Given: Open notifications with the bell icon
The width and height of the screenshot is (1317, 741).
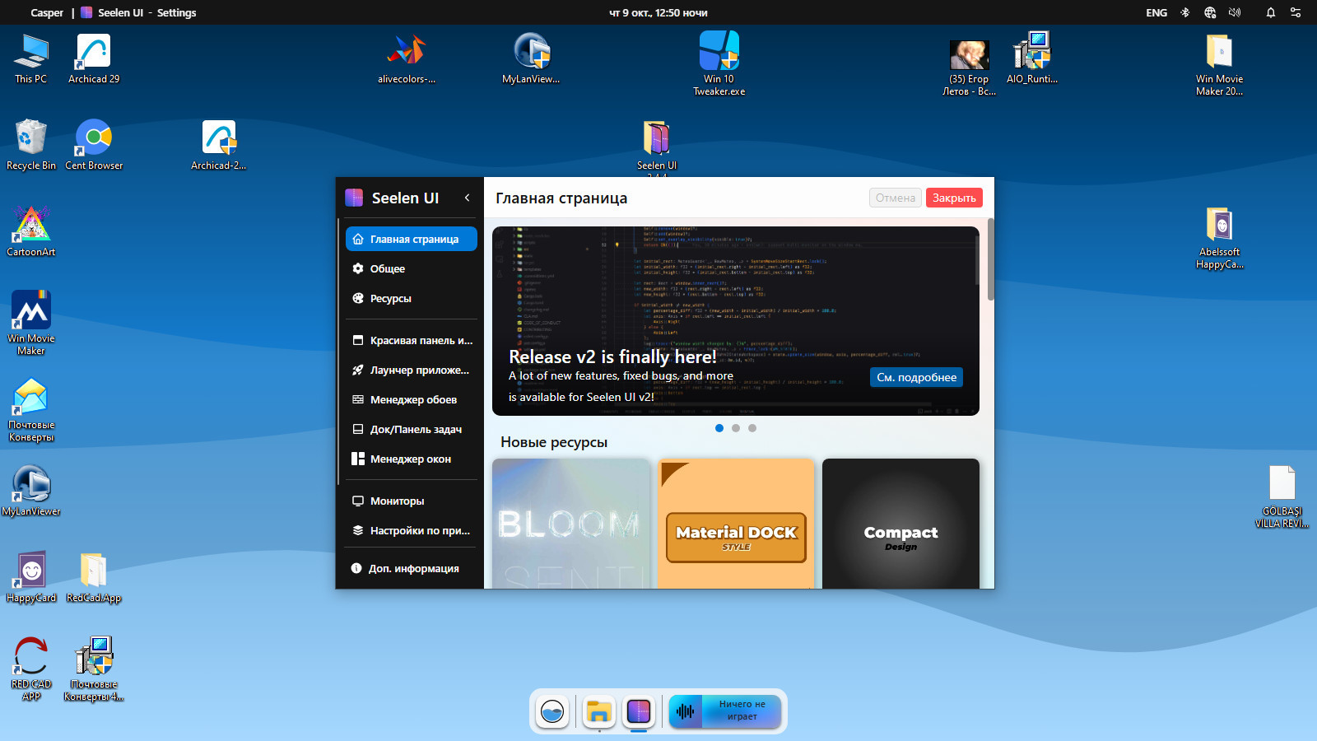Looking at the screenshot, I should point(1271,12).
